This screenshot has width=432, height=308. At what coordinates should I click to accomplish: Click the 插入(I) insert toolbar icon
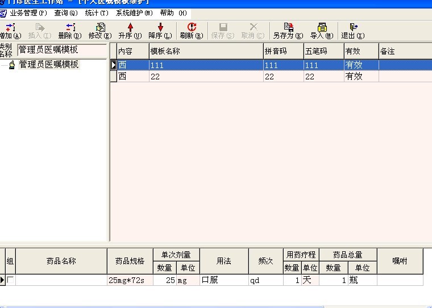(40, 27)
